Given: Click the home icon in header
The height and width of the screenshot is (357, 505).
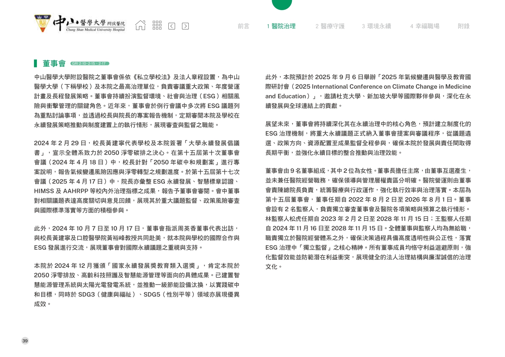Looking at the screenshot, I should [140, 26].
